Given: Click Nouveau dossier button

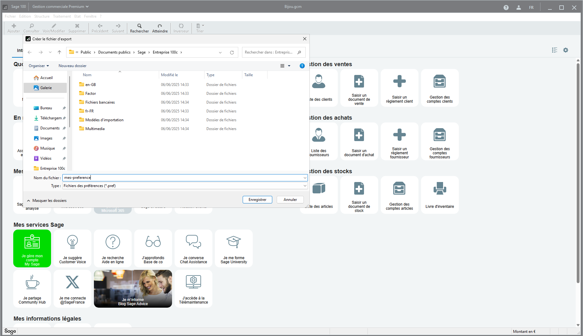Looking at the screenshot, I should pos(72,66).
